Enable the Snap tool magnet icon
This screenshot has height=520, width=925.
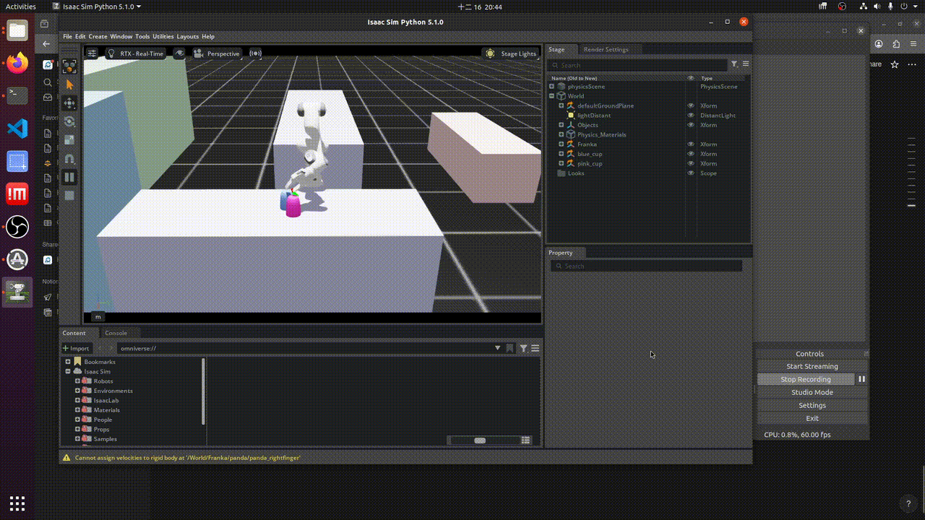[x=69, y=159]
